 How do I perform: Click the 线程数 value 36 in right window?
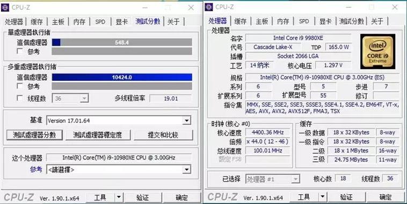point(390,178)
